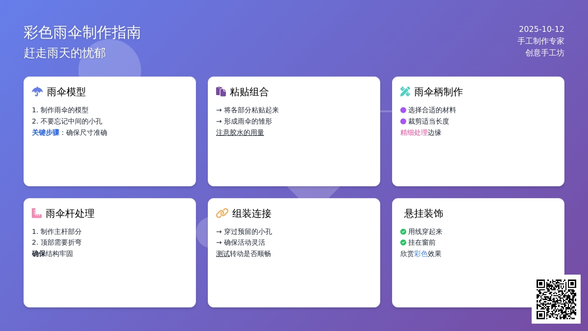Click the 悬挂装饰 card heading

424,213
